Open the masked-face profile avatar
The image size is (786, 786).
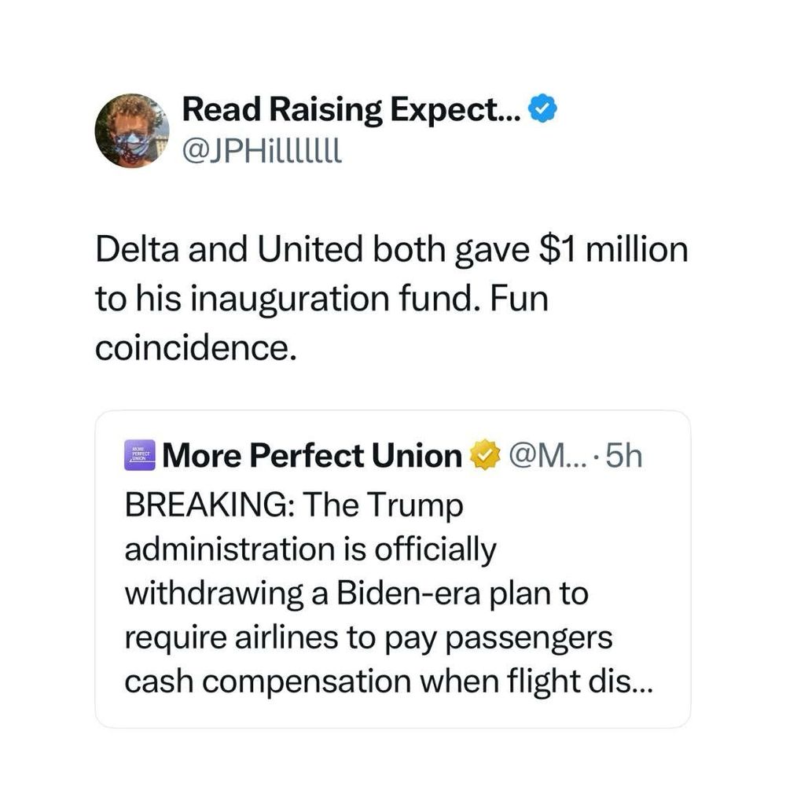[131, 130]
